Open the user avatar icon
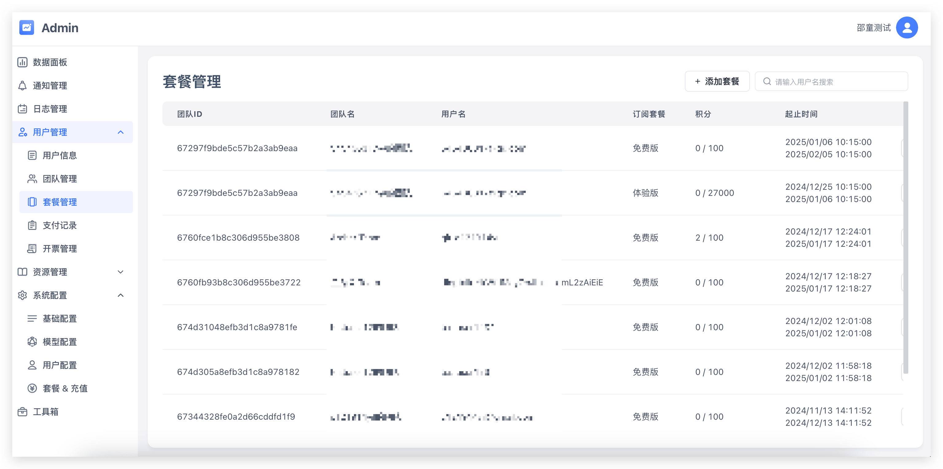 click(906, 27)
